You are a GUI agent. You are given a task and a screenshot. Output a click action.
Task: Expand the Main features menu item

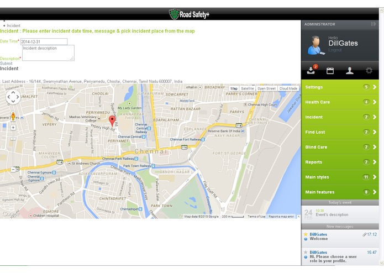tap(340, 192)
